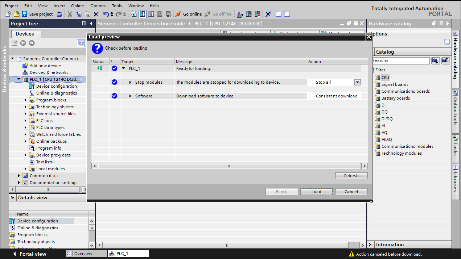Click Go online in the toolbar
This screenshot has width=461, height=259.
coord(189,14)
